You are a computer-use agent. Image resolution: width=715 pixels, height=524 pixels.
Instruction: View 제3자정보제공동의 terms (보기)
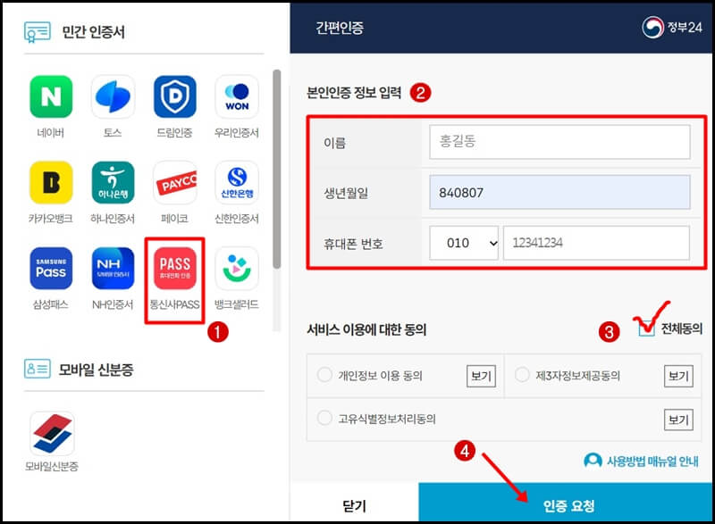[x=678, y=376]
